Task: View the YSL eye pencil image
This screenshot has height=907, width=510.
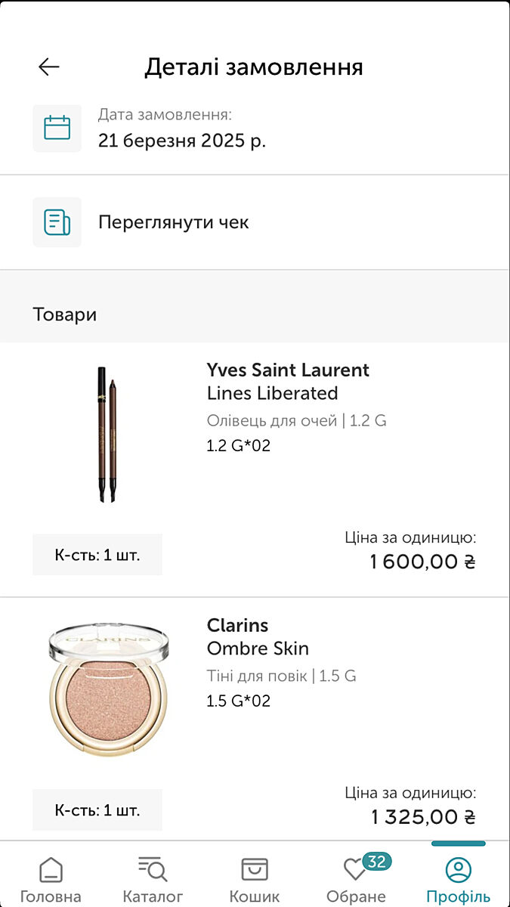Action: point(108,435)
